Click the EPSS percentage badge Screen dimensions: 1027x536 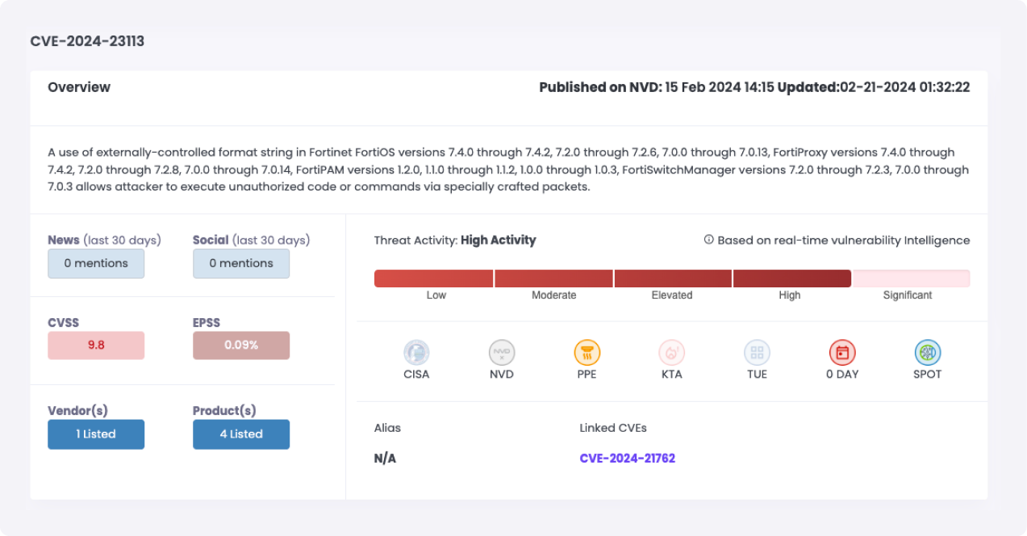point(240,345)
